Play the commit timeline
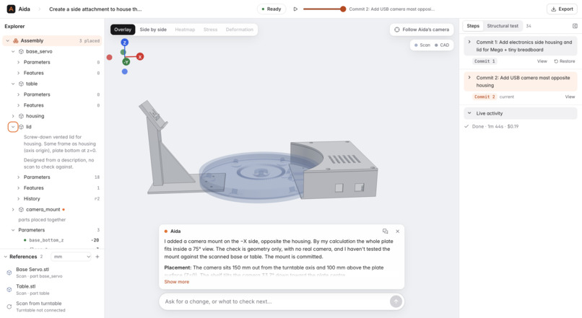This screenshot has width=582, height=318. (295, 9)
